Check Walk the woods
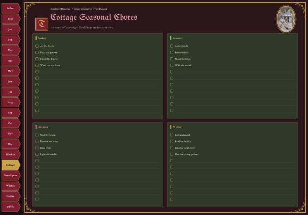The height and width of the screenshot is (215, 308). pos(172,65)
